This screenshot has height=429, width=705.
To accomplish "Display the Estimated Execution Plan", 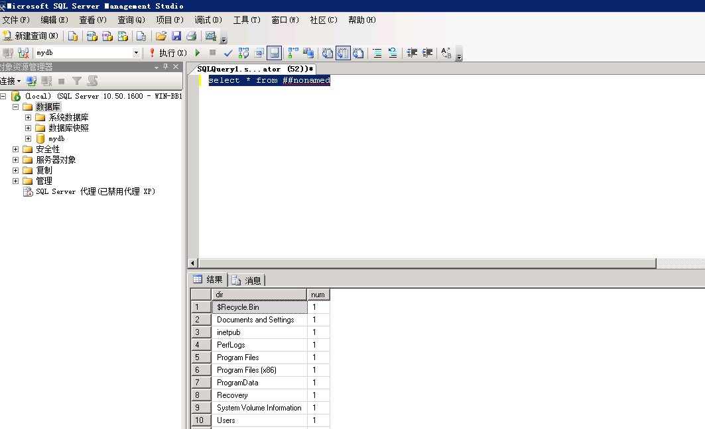I will (x=243, y=53).
